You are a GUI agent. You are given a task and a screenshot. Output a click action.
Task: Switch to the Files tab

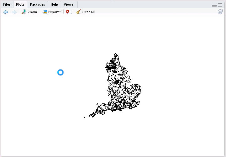pyautogui.click(x=7, y=4)
